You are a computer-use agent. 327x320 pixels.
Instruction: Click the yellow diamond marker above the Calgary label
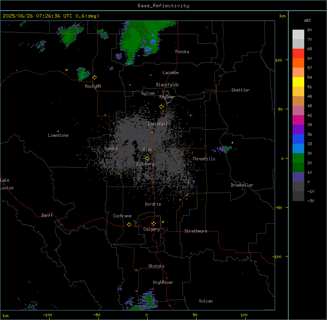154,224
